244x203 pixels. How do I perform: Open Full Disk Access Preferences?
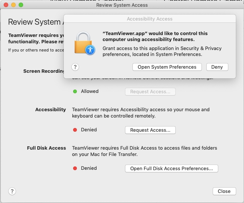point(171,169)
